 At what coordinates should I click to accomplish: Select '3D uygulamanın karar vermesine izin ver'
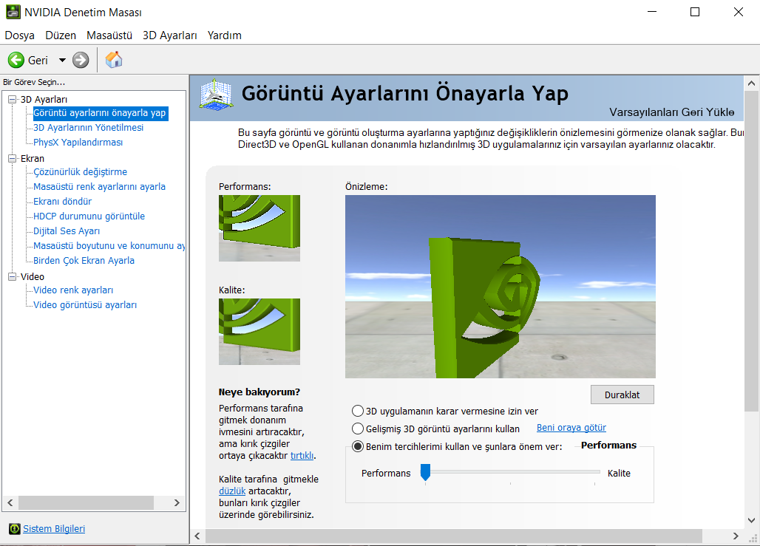point(359,411)
